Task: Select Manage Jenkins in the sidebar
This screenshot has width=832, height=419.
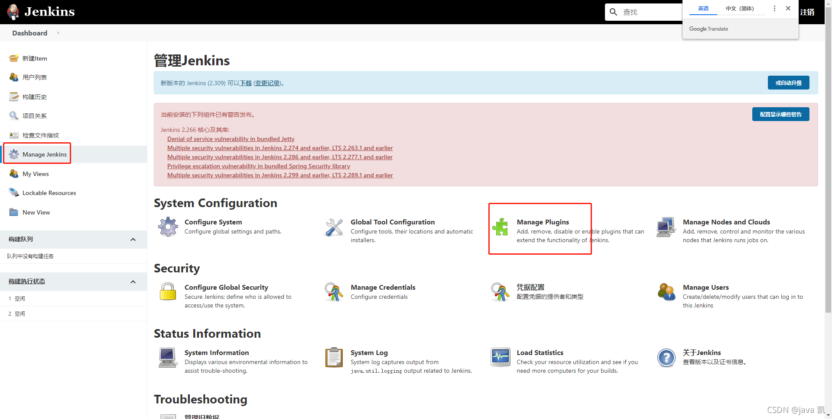Action: coord(45,154)
